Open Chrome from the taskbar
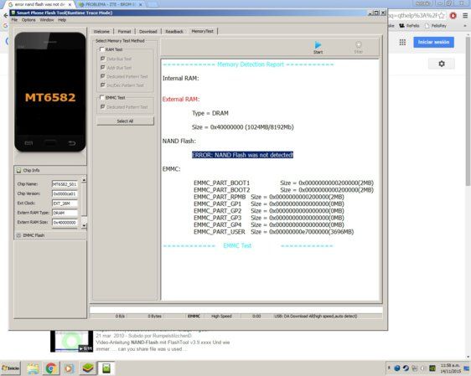Image resolution: width=471 pixels, height=376 pixels. [x=51, y=368]
